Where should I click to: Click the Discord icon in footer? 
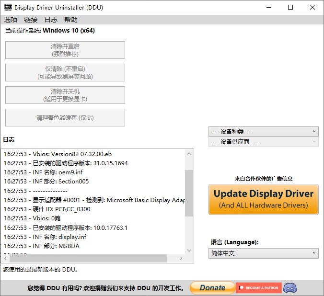coord(289,288)
